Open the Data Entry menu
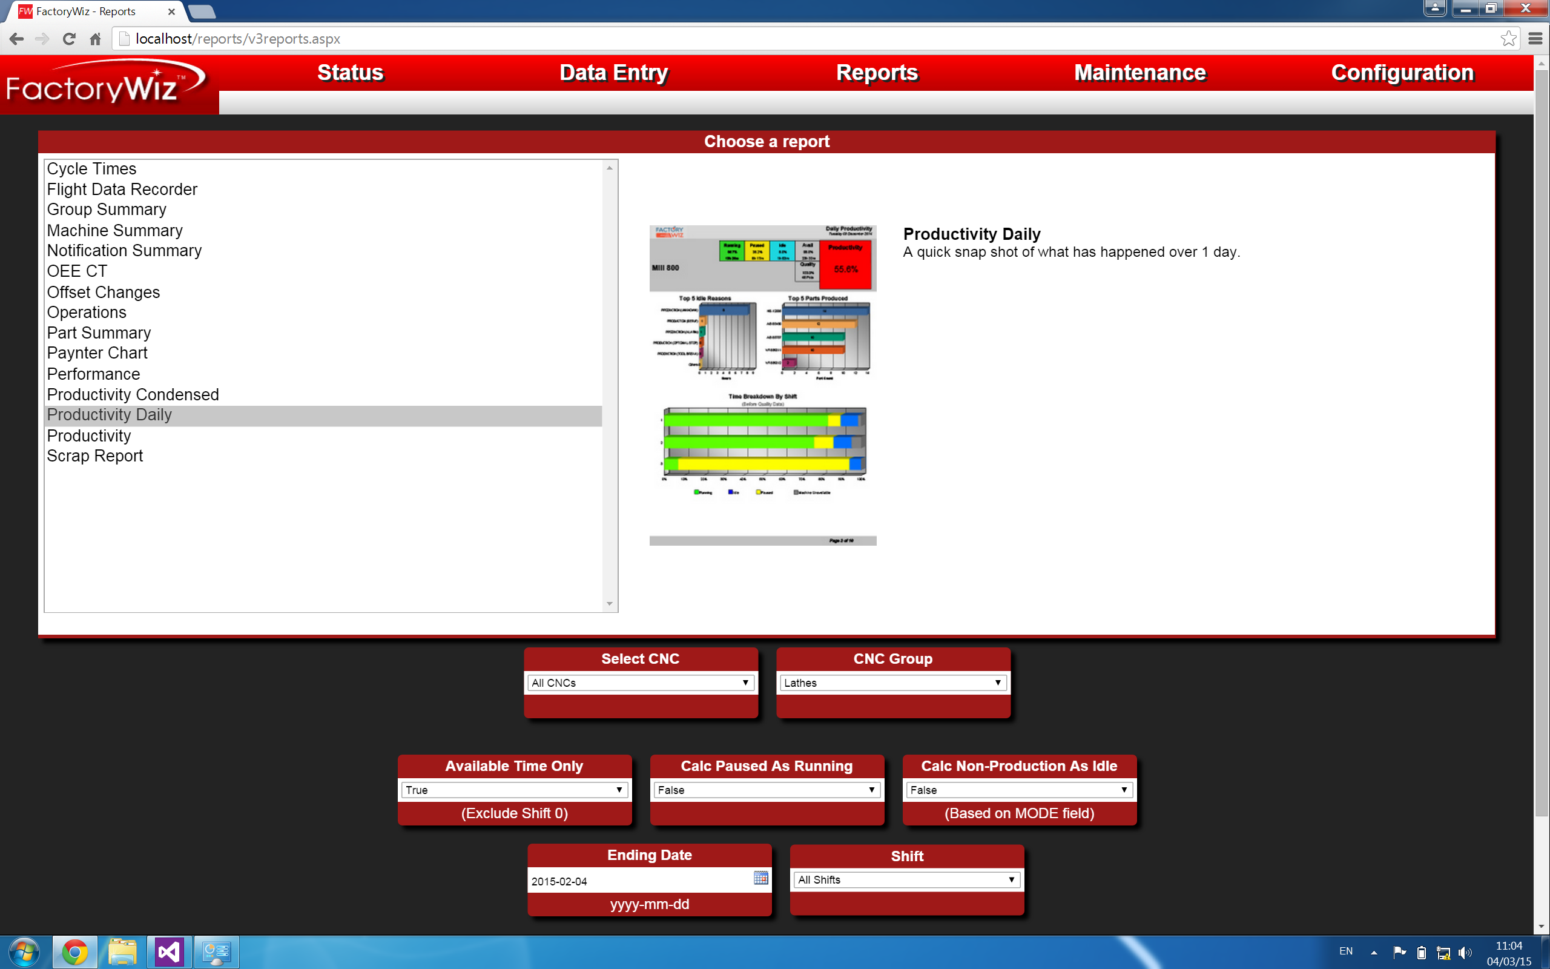Screen dimensions: 1550x969 click(x=613, y=73)
